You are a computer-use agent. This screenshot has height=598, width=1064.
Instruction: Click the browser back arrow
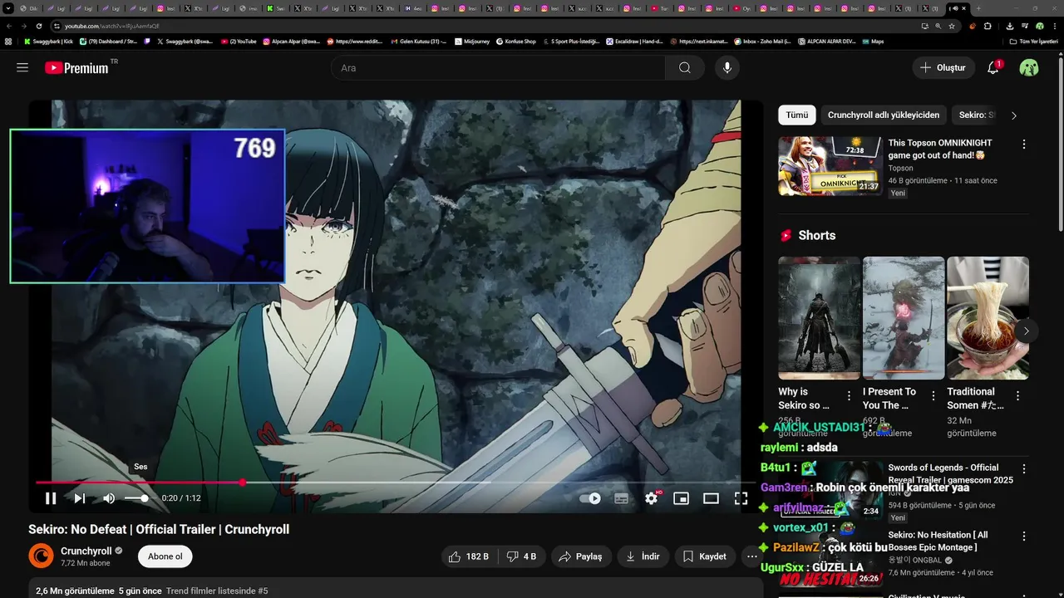click(x=9, y=26)
